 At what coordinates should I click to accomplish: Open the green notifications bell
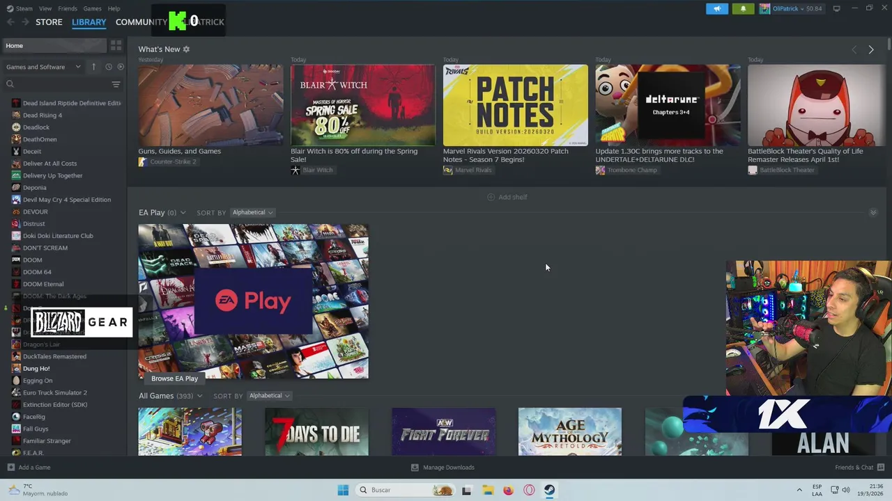click(x=743, y=8)
